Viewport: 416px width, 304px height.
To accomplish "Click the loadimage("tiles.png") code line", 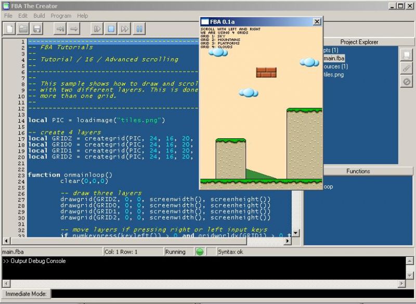I will (97, 121).
